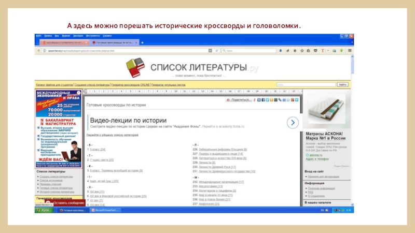
Task: Click 'Создать список литературы' sidebar link
Action: (x=56, y=177)
